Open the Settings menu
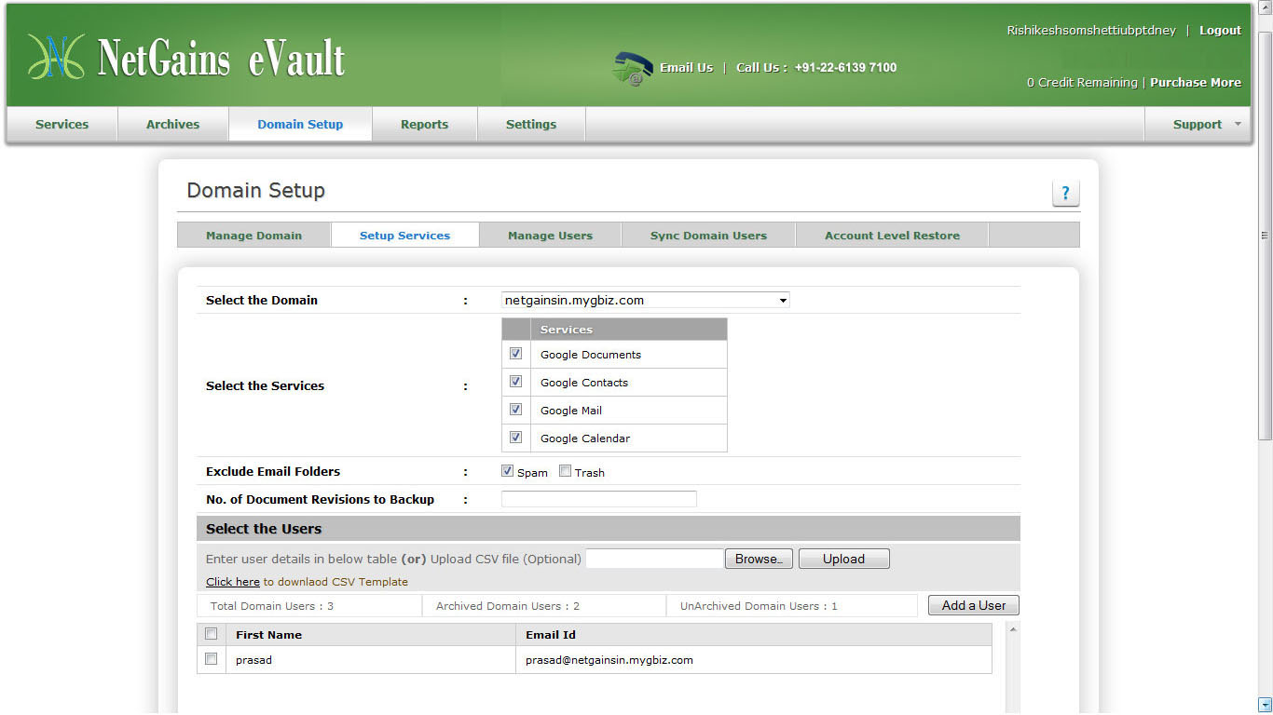 531,124
